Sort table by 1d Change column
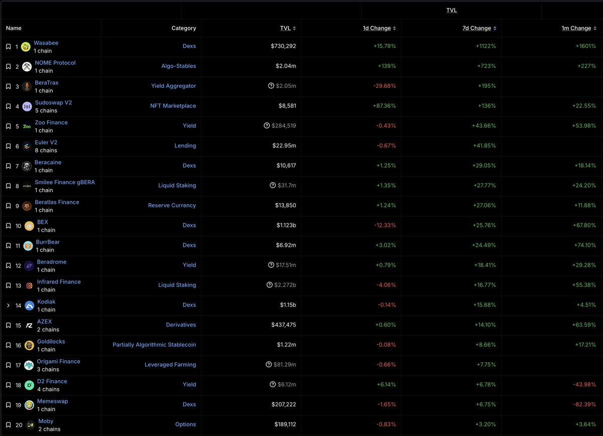Image resolution: width=603 pixels, height=436 pixels. [x=379, y=28]
